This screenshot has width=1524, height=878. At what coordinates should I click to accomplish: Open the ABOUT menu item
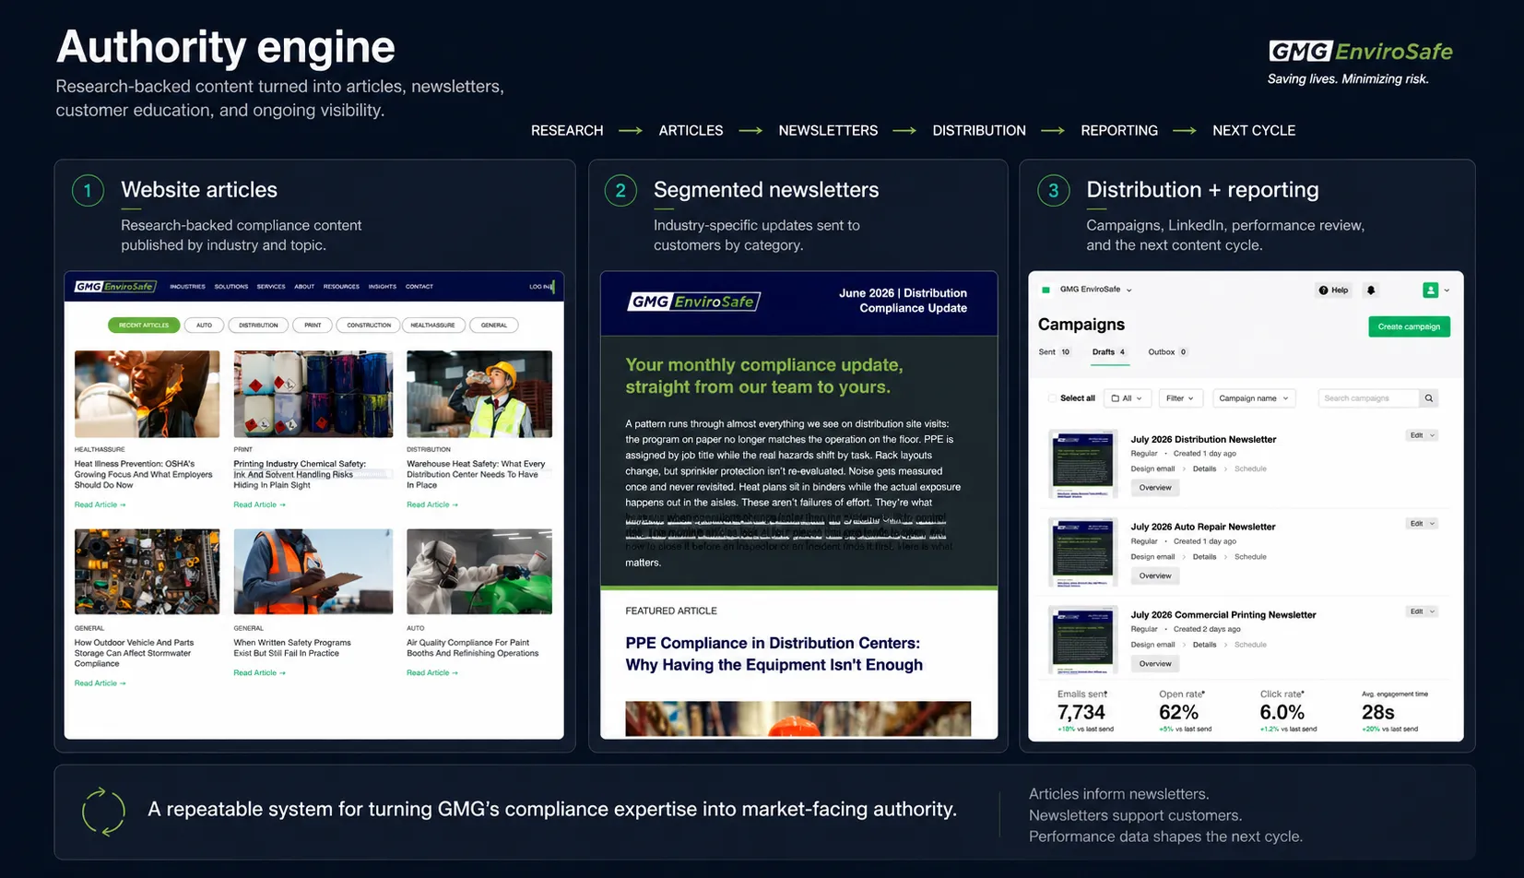coord(304,287)
